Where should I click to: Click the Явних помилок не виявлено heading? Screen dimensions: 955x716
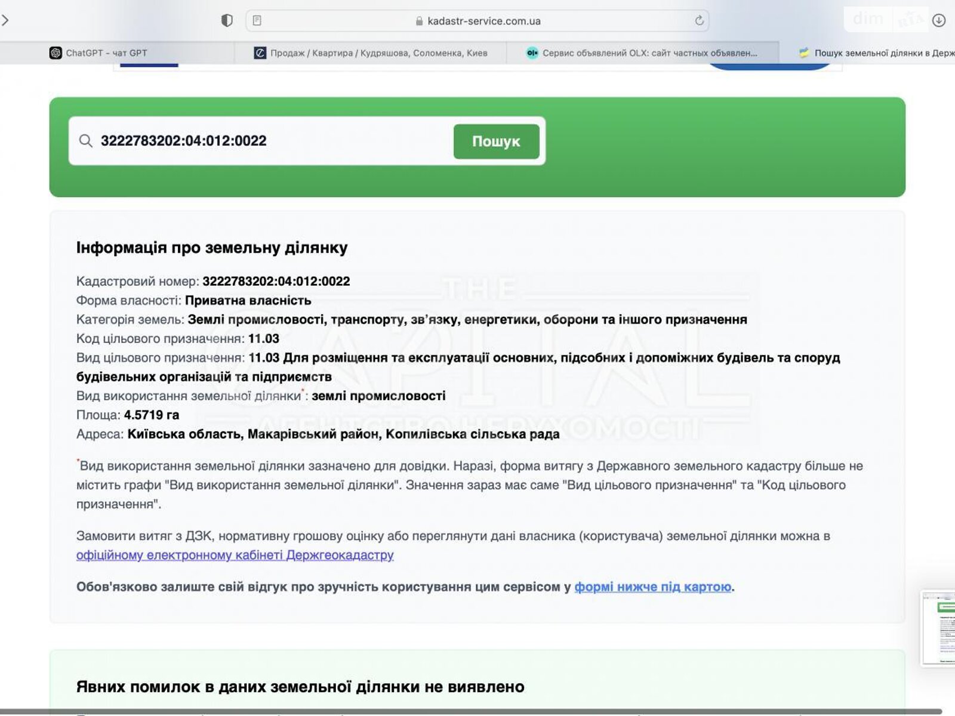point(300,687)
